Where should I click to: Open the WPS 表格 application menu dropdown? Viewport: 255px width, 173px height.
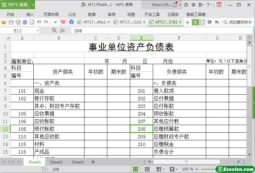[x=33, y=5]
